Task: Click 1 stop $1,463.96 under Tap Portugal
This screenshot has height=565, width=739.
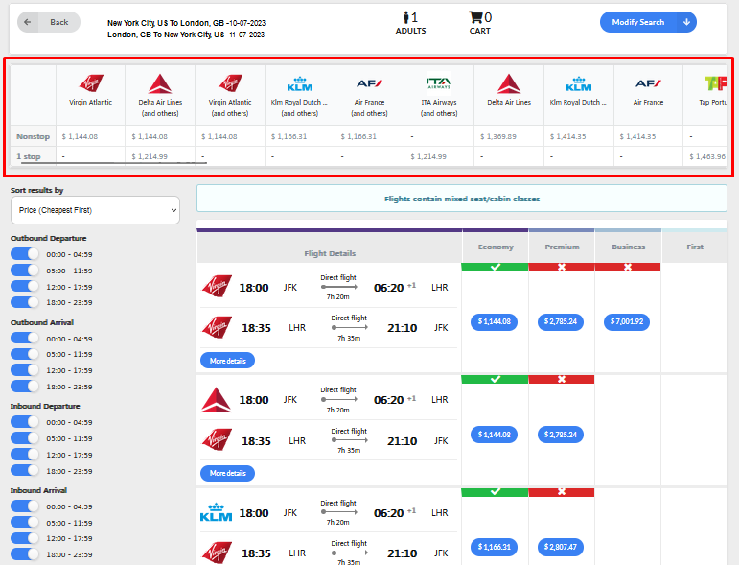Action: (x=707, y=156)
